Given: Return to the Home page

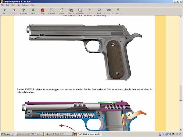Looking at the screenshot, I should tap(61, 11).
